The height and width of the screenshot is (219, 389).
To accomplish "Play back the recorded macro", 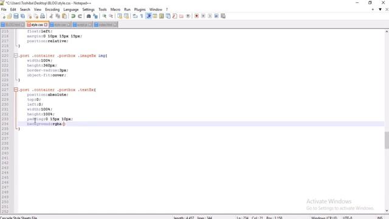I will [x=210, y=16].
